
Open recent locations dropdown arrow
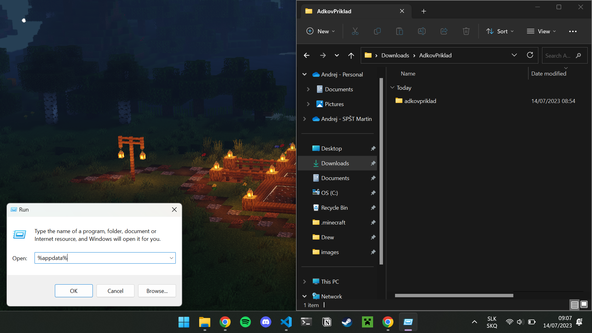pyautogui.click(x=337, y=55)
